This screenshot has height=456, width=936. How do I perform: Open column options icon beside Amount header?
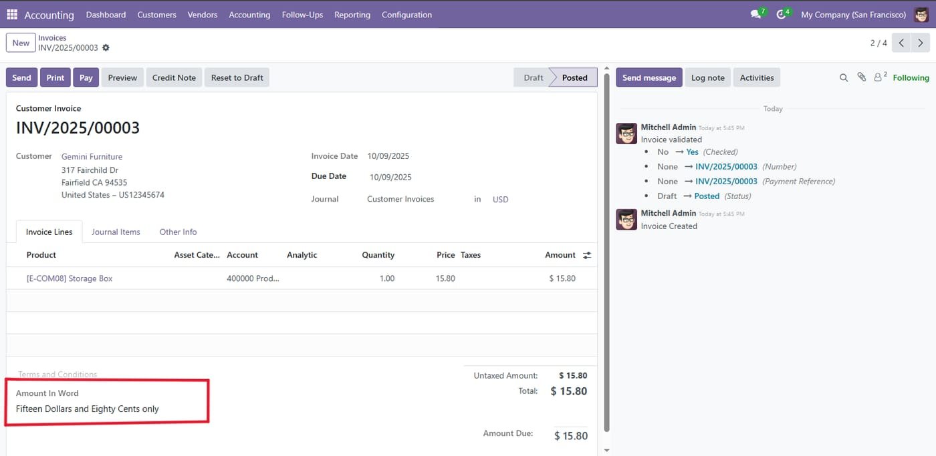(587, 255)
